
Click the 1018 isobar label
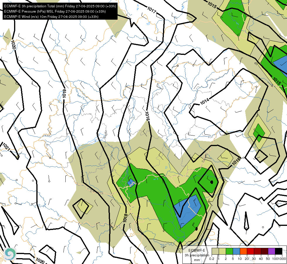125,218
